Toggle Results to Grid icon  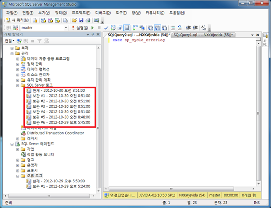click(x=158, y=28)
